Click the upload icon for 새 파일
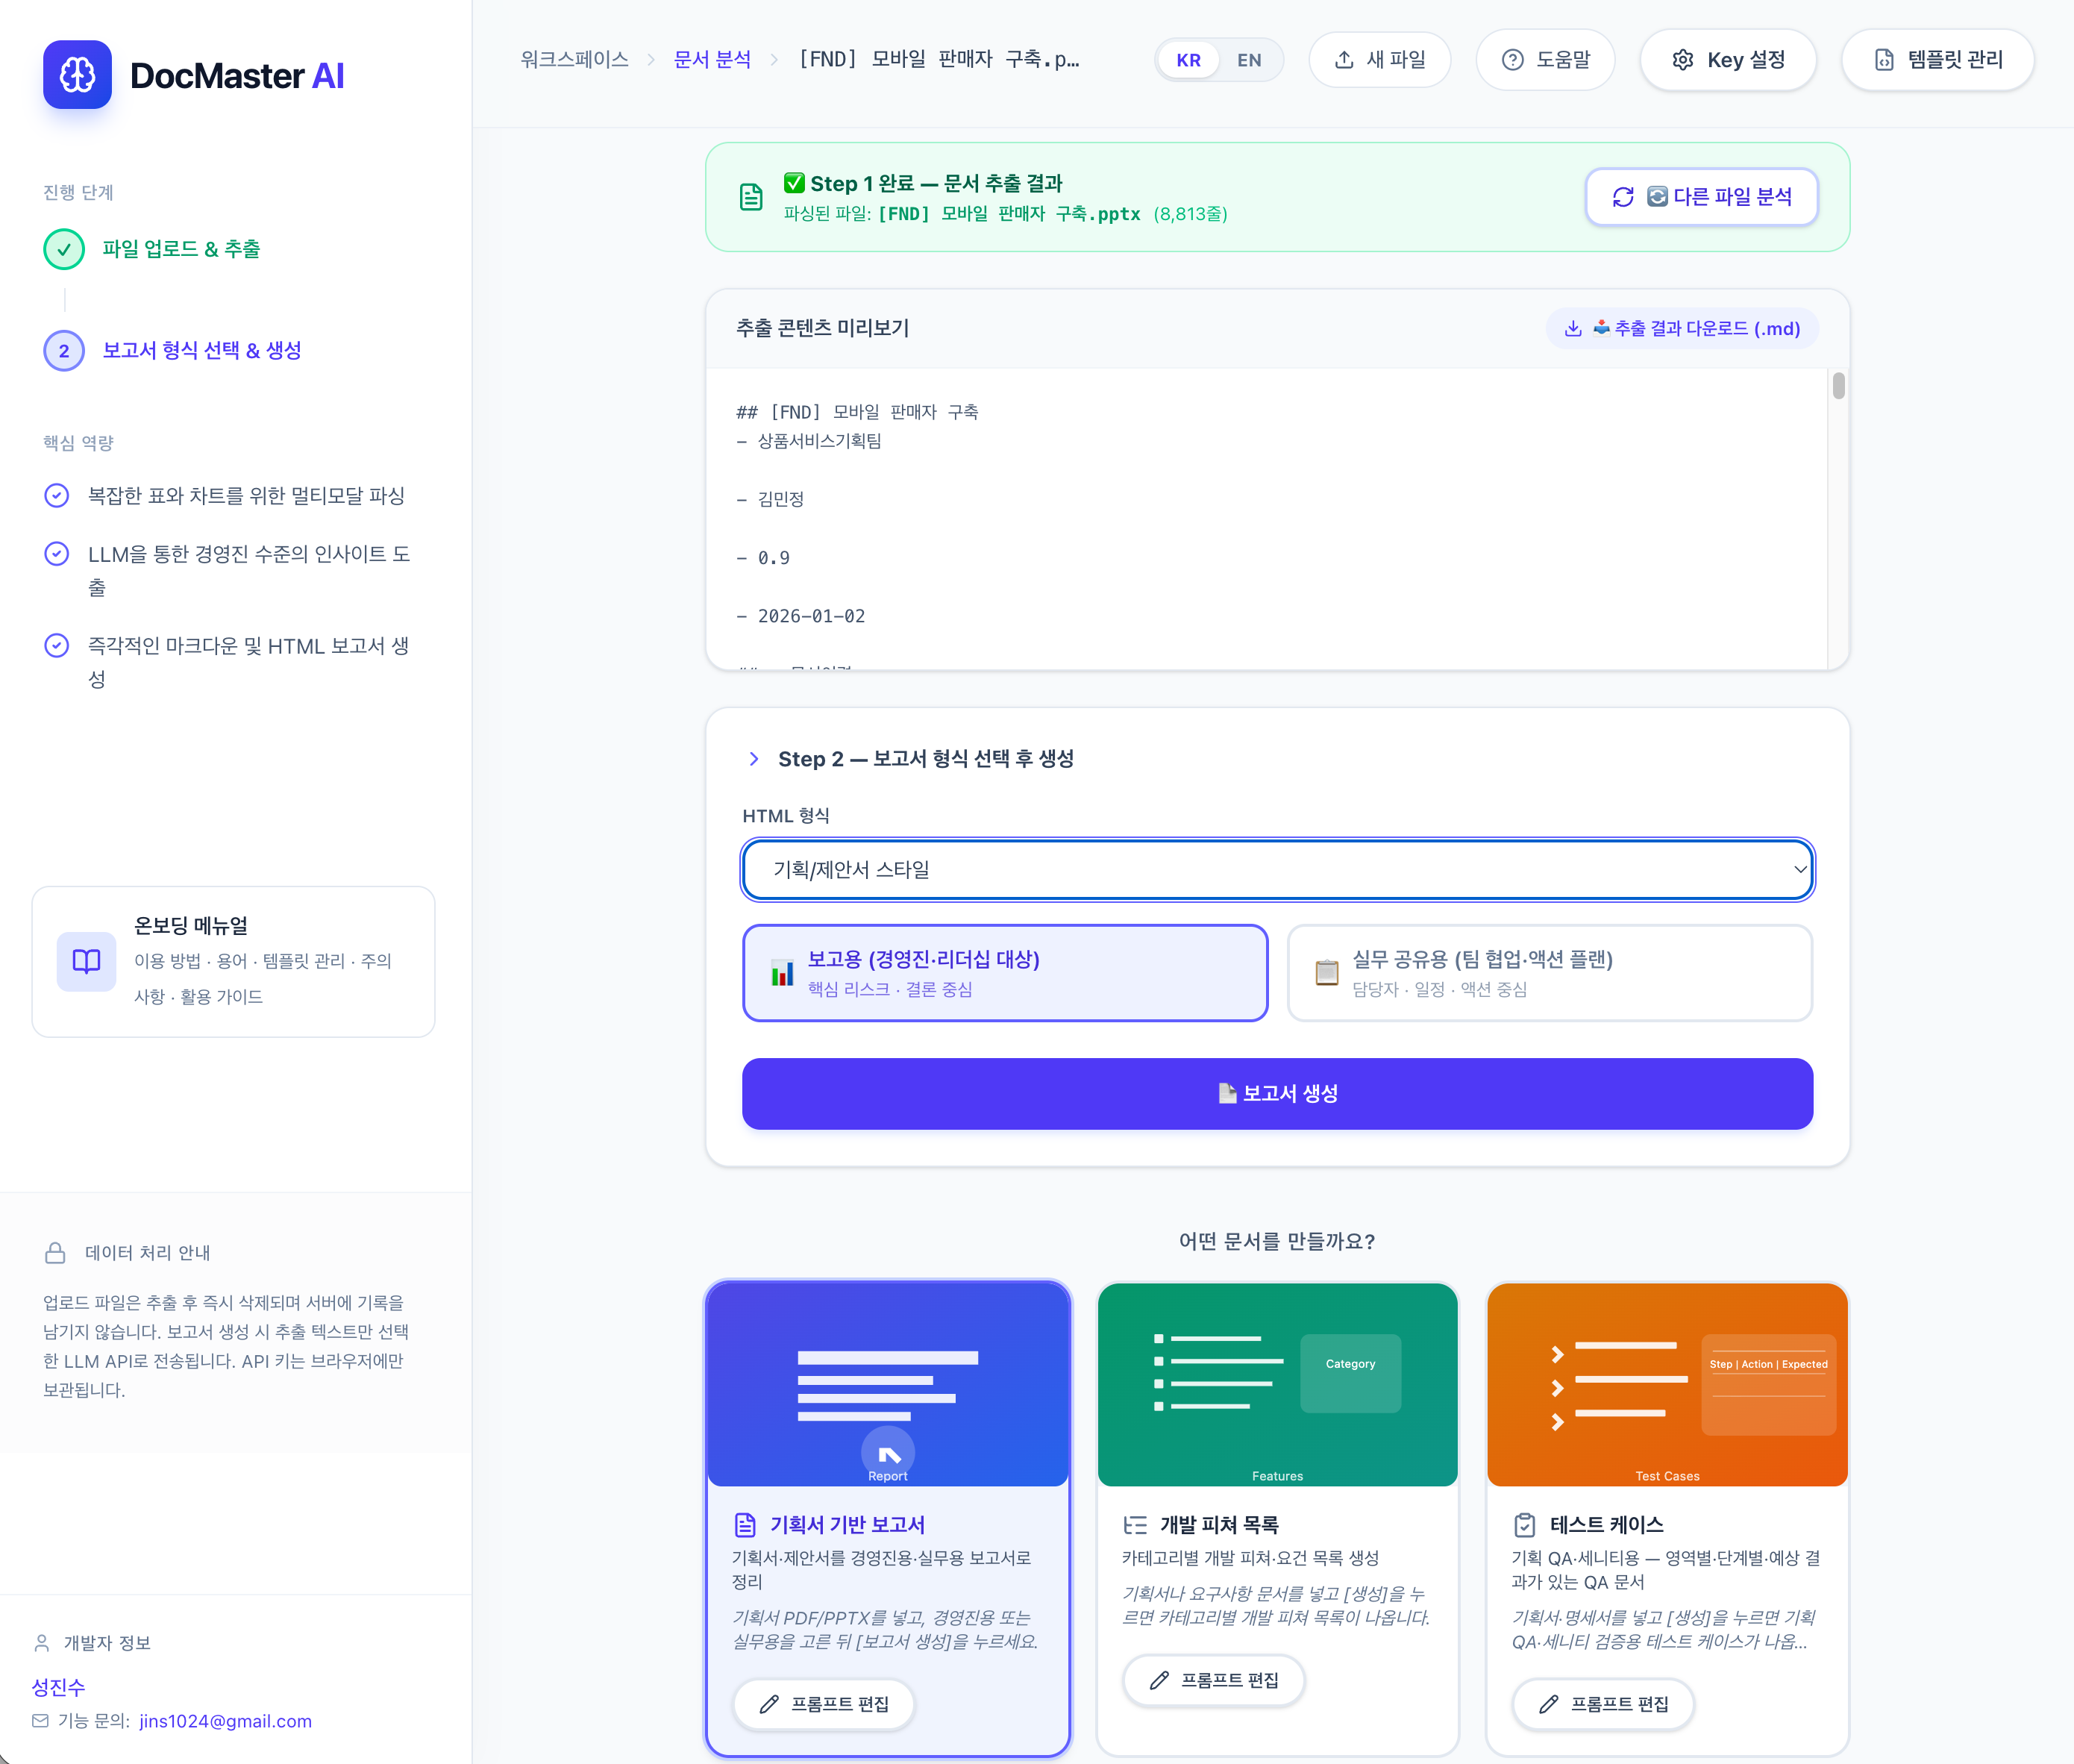 point(1344,60)
